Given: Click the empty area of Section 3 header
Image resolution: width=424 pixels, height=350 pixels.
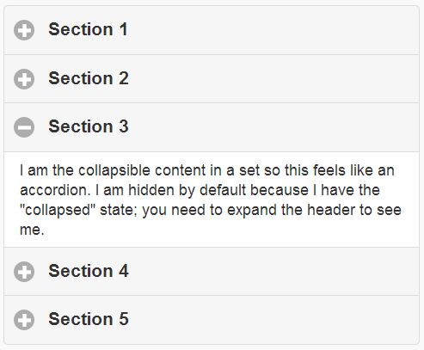Looking at the screenshot, I should click(273, 127).
